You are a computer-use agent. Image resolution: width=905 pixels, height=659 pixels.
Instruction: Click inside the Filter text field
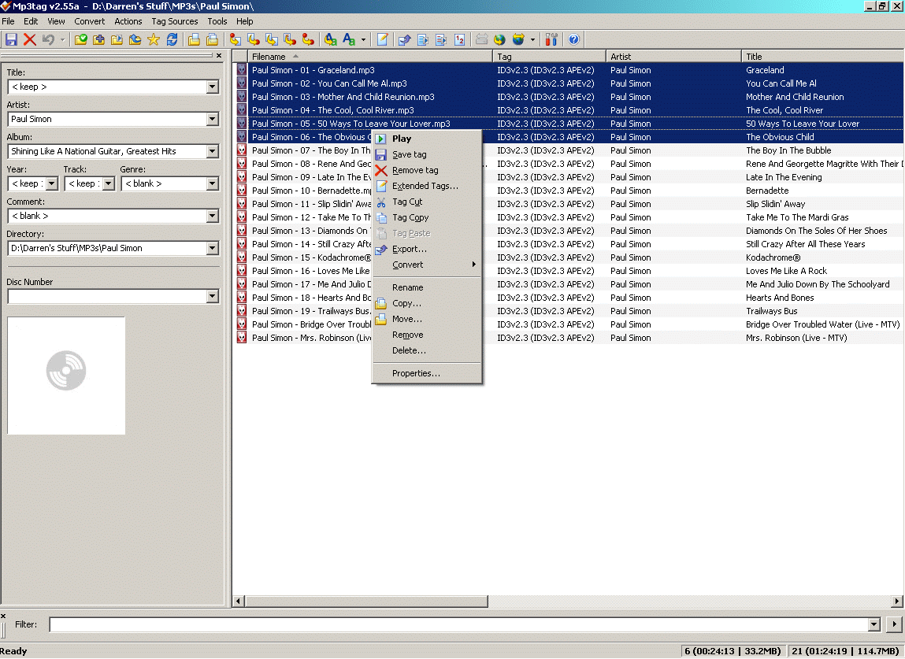tap(459, 624)
